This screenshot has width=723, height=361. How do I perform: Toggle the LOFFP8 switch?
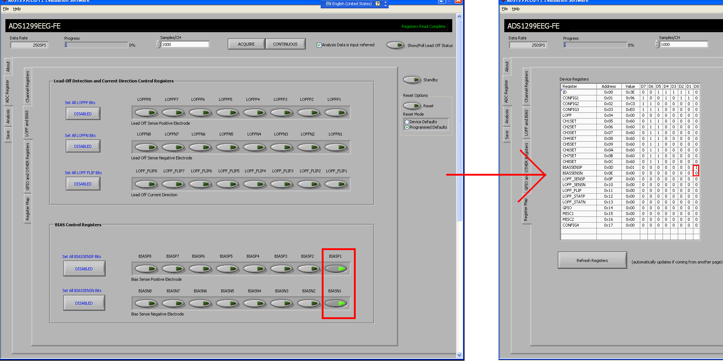(146, 113)
